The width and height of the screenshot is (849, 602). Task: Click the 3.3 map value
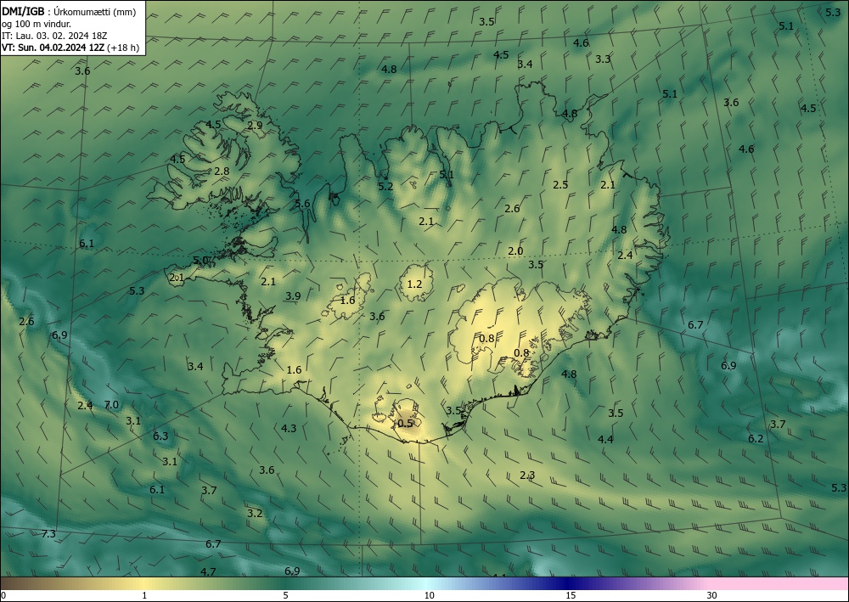pyautogui.click(x=603, y=59)
